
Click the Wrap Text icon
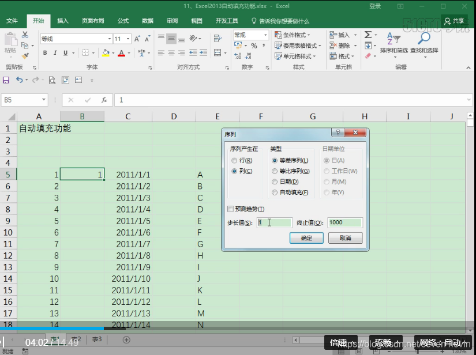click(x=218, y=38)
